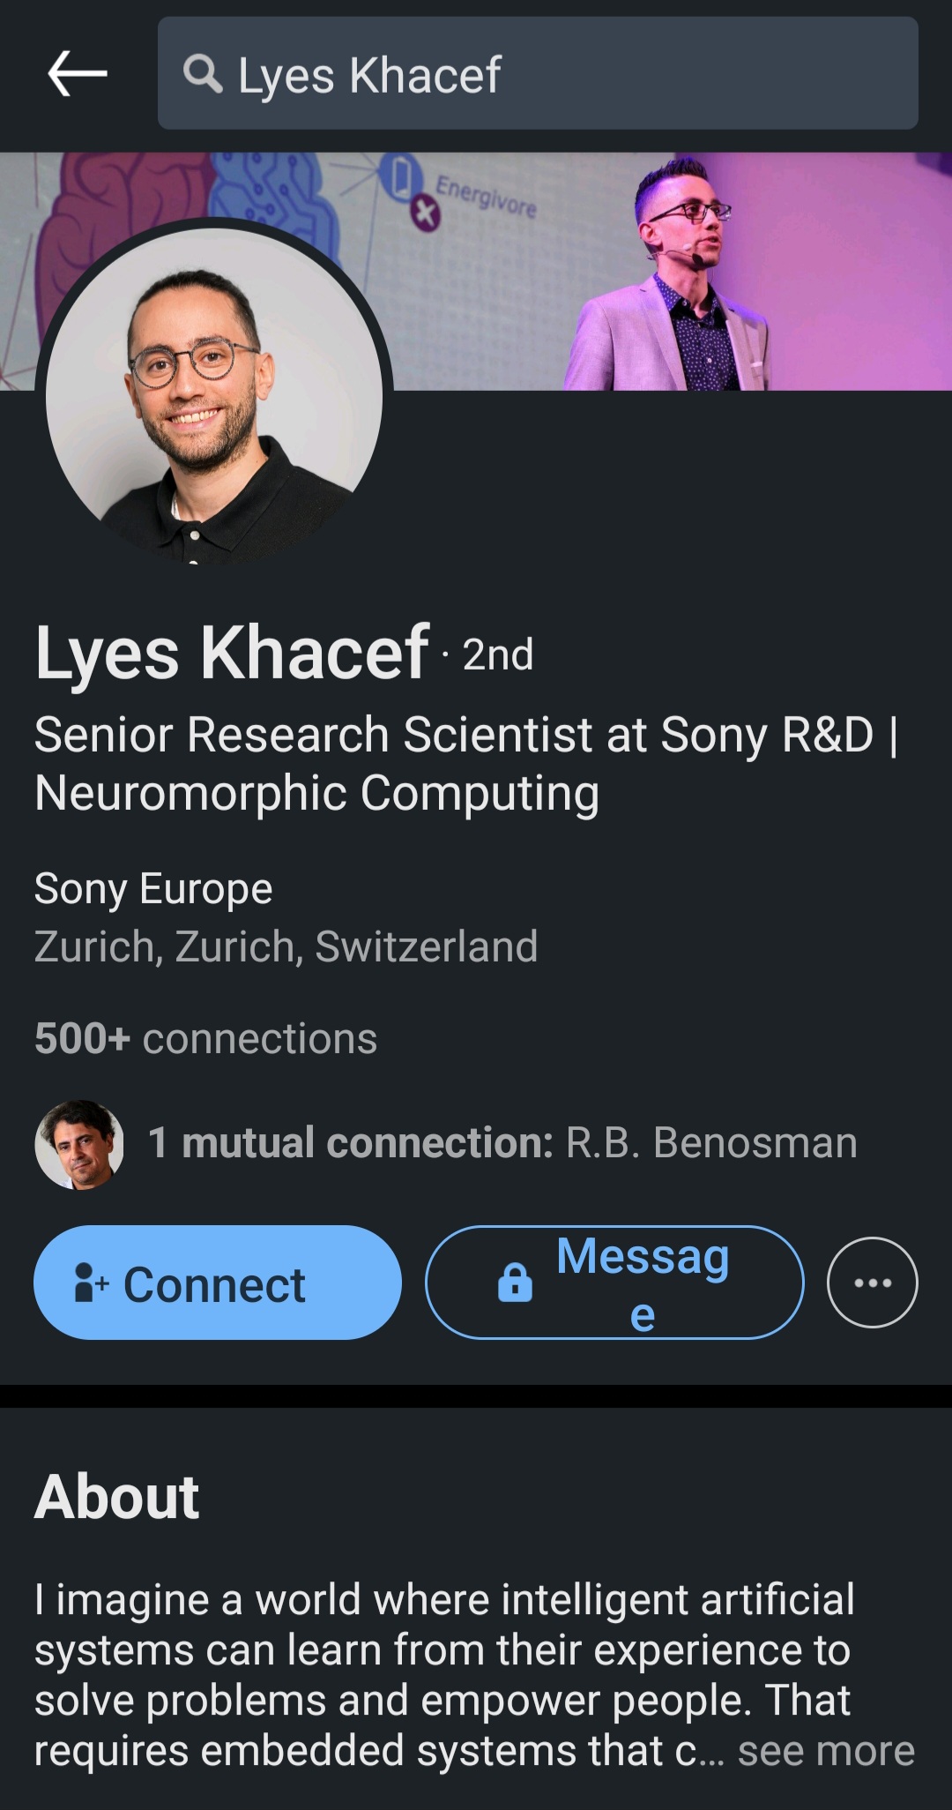
Task: Open the Sony Europe company entry
Action: pyautogui.click(x=153, y=888)
